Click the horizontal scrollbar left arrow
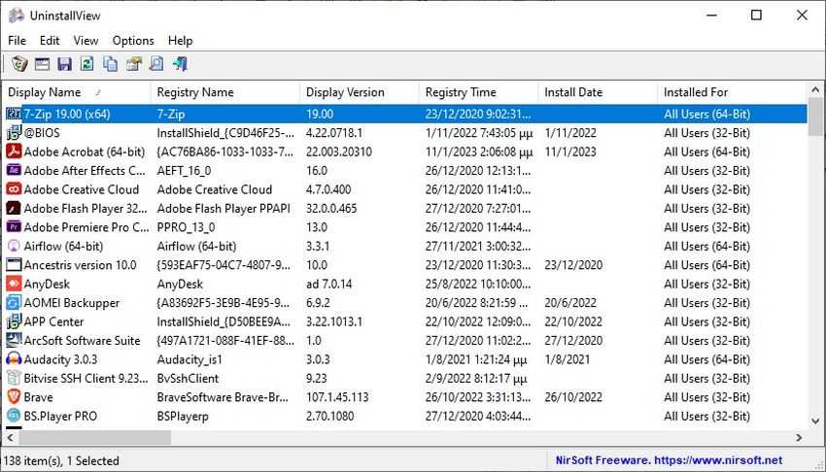The width and height of the screenshot is (826, 472). click(x=11, y=437)
